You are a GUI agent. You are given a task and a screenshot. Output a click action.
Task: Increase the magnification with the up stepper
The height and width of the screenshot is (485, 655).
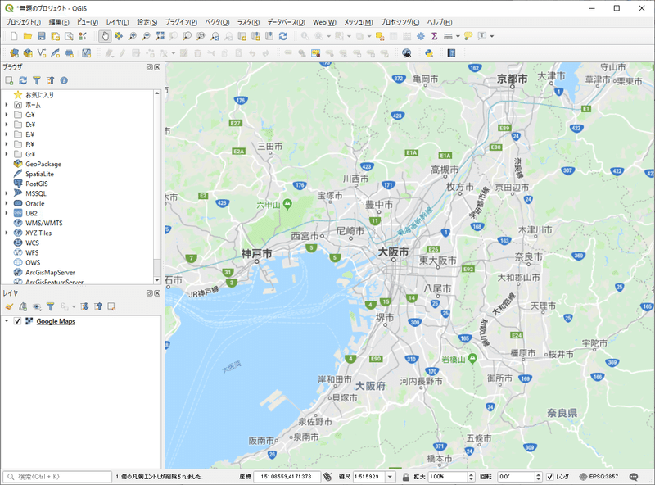(x=472, y=474)
